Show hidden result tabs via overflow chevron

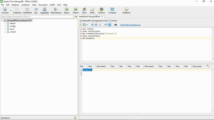[x=208, y=66]
